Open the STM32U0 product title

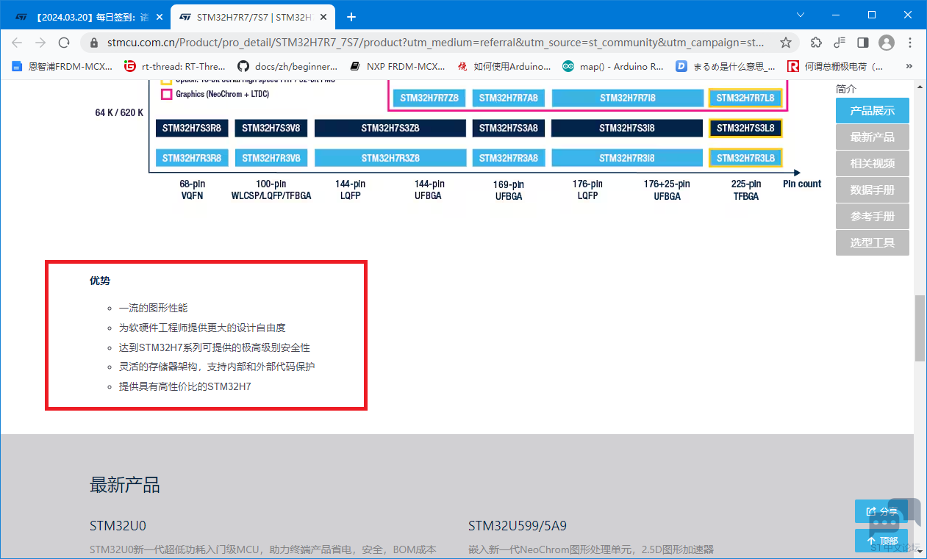pyautogui.click(x=118, y=526)
